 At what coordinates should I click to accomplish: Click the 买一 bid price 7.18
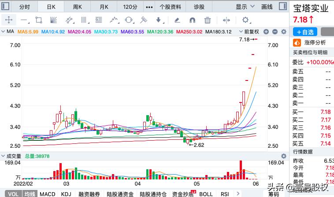click(x=326, y=112)
